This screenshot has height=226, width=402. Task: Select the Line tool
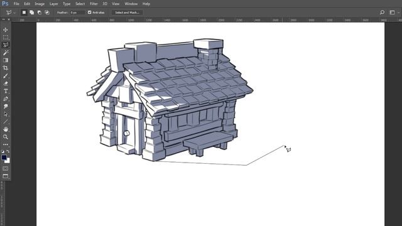6,122
